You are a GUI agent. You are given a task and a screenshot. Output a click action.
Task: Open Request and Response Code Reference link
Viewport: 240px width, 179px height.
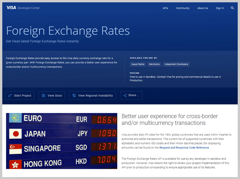click(184, 148)
